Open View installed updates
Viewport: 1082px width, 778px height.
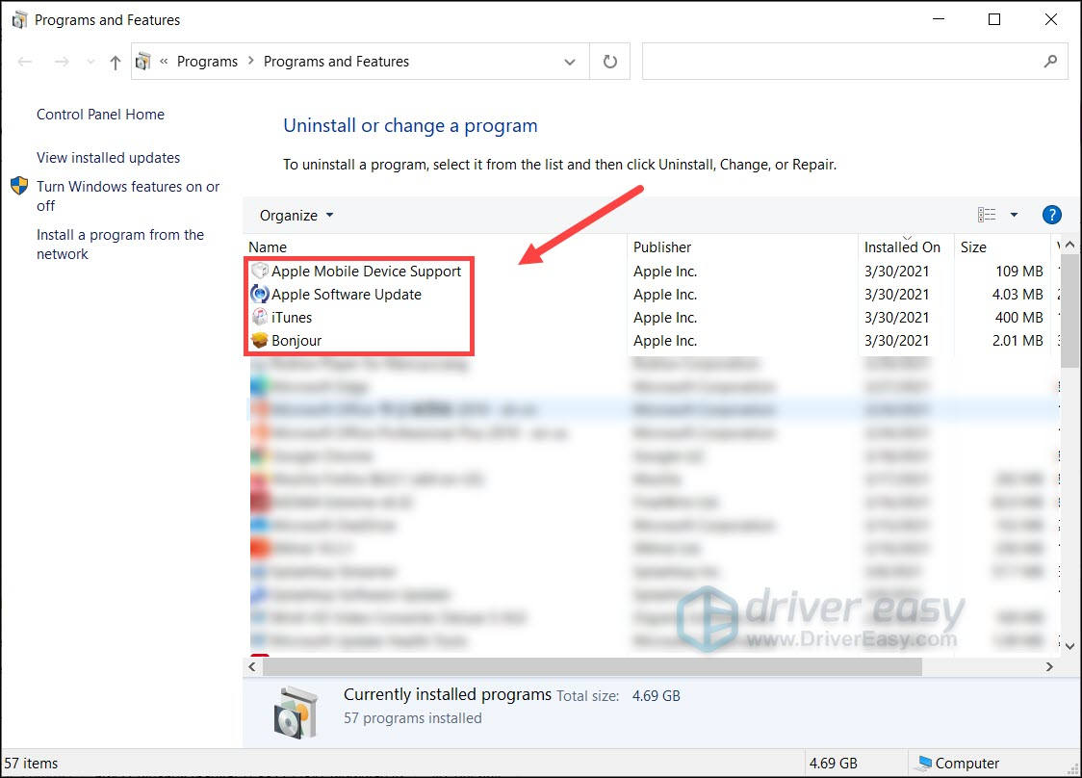[108, 157]
